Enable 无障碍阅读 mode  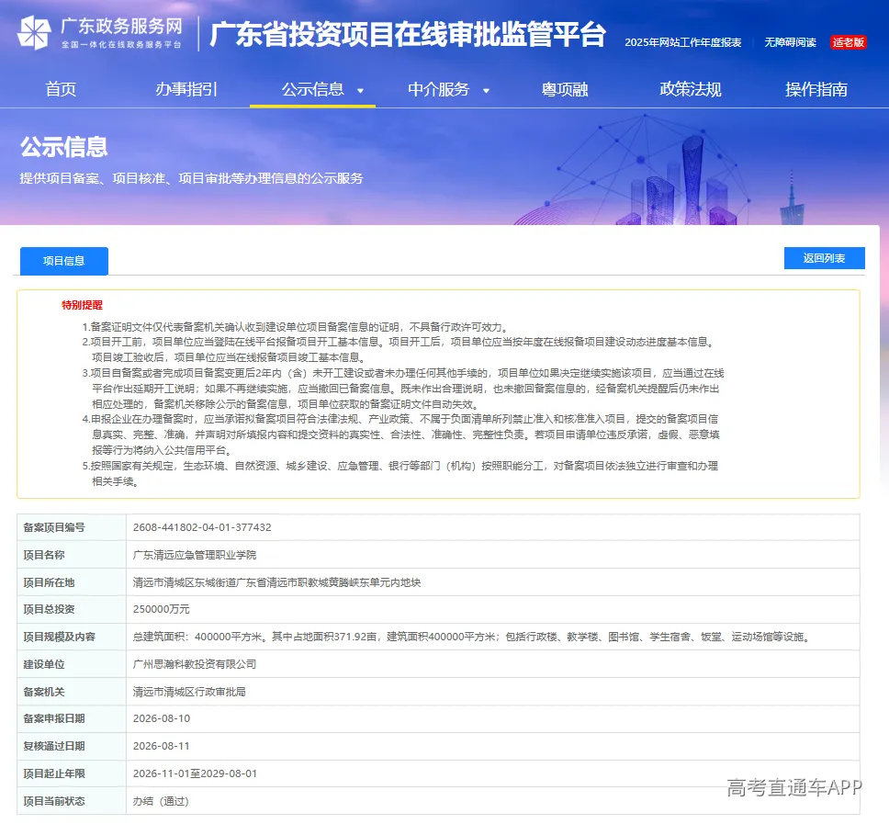791,42
